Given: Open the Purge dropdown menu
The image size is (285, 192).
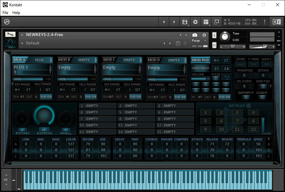Looking at the screenshot, I should pyautogui.click(x=206, y=41).
